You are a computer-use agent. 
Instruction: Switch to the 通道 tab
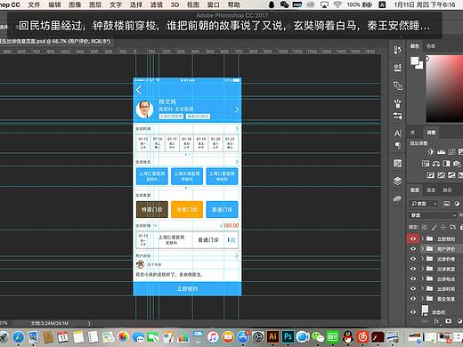pos(431,190)
